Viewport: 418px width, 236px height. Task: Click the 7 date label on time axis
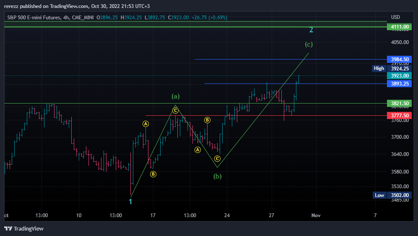pos(375,215)
